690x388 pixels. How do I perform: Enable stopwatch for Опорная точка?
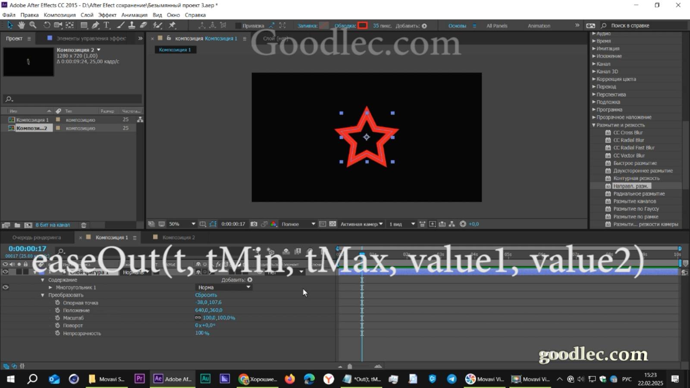coord(57,303)
